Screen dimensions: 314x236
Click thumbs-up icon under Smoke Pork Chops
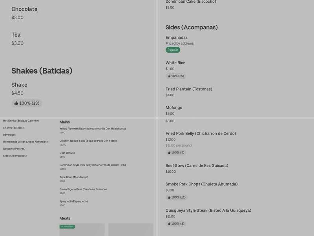169,197
